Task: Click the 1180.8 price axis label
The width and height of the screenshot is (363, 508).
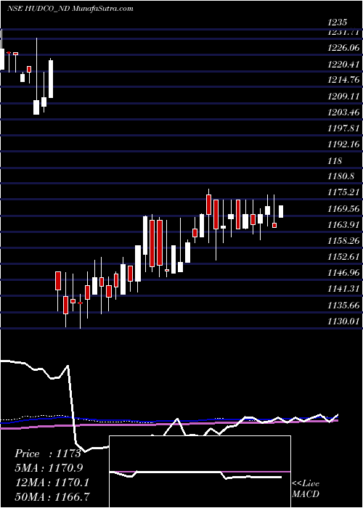Action: point(340,176)
